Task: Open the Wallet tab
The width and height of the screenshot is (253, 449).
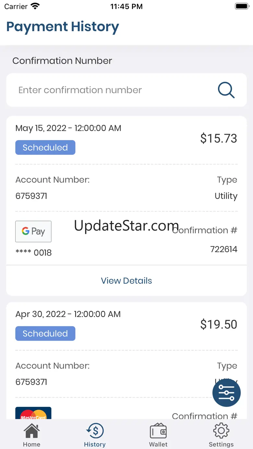Action: point(158,435)
